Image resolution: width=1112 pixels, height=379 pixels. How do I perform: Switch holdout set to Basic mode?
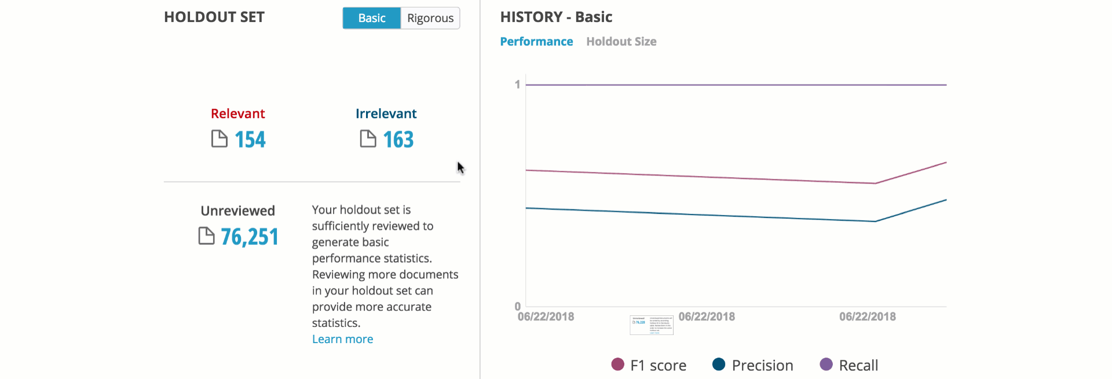[x=371, y=18]
